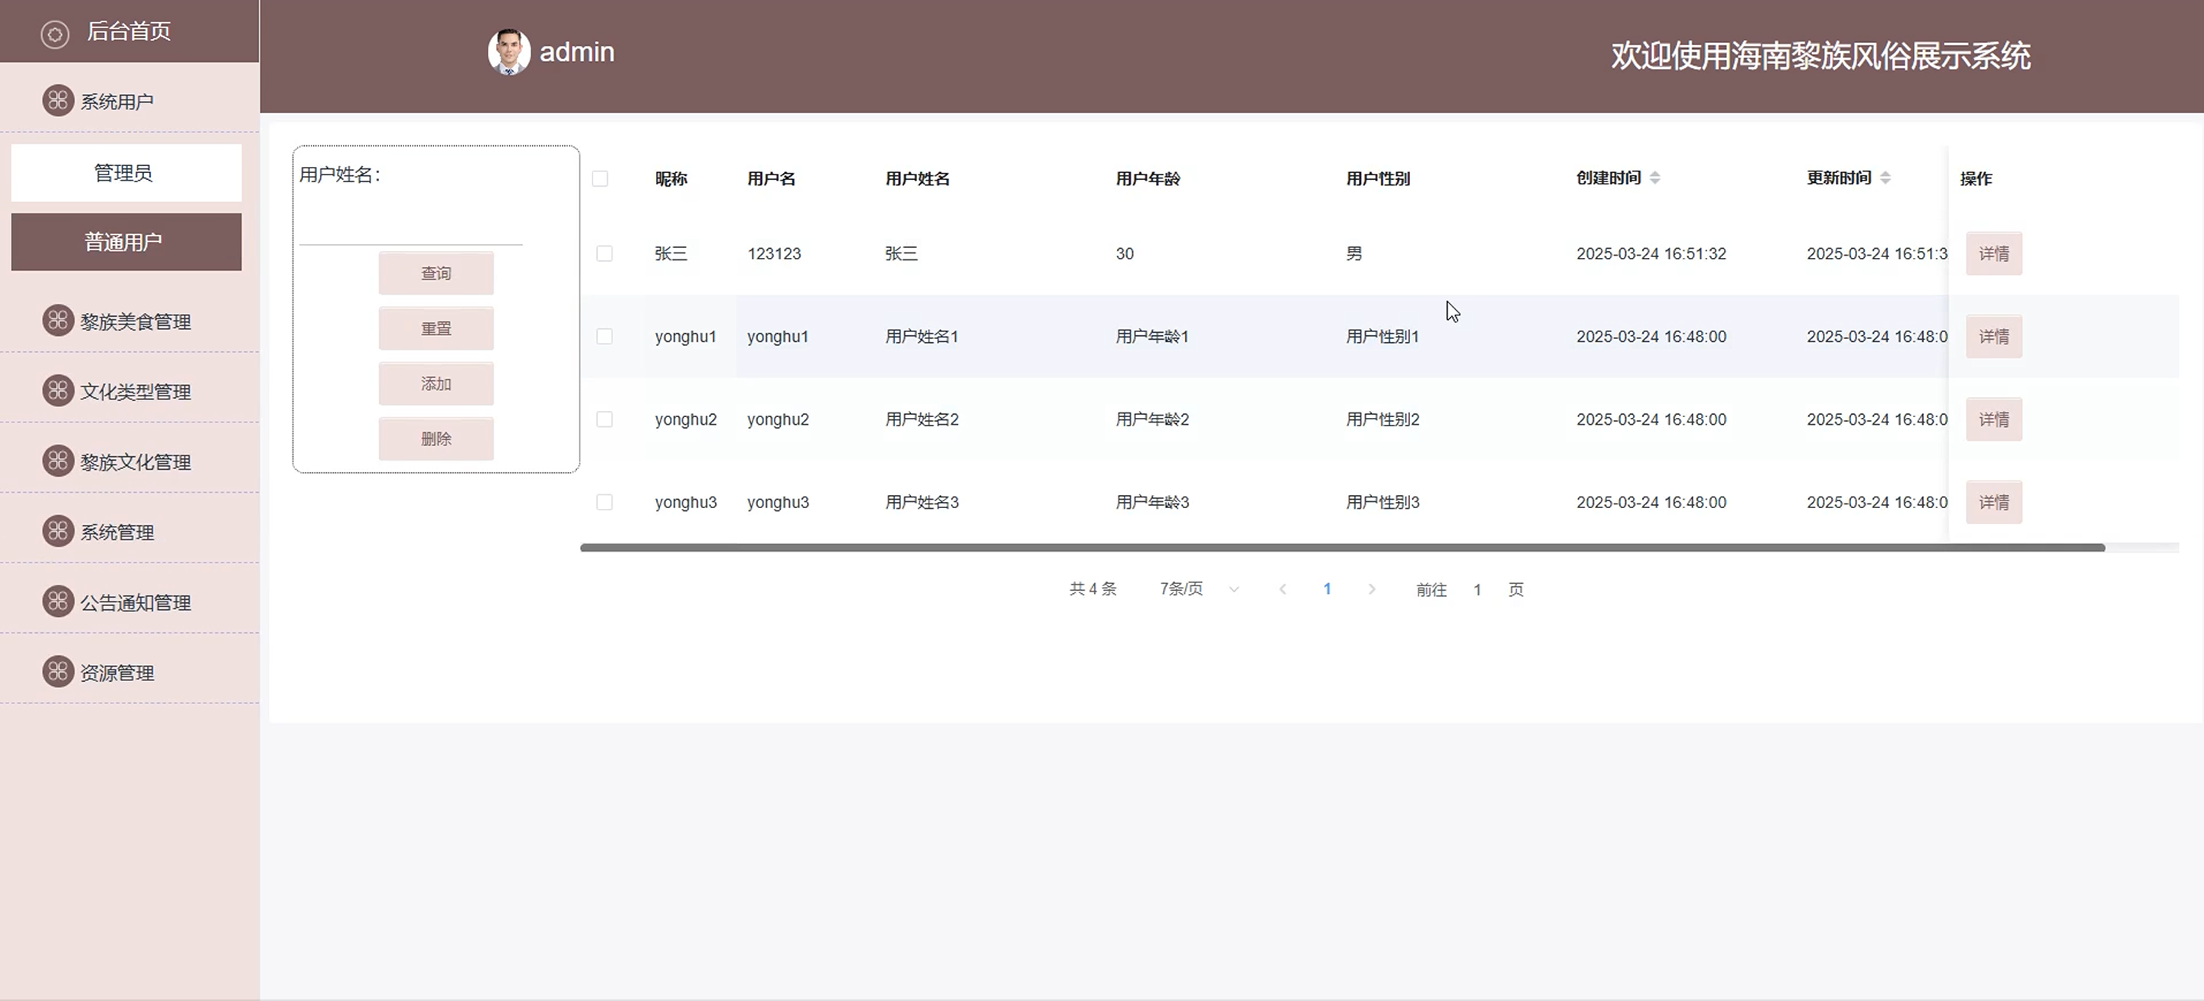This screenshot has width=2204, height=1001.
Task: Sort by 创建时间 using sort arrows
Action: coord(1654,178)
